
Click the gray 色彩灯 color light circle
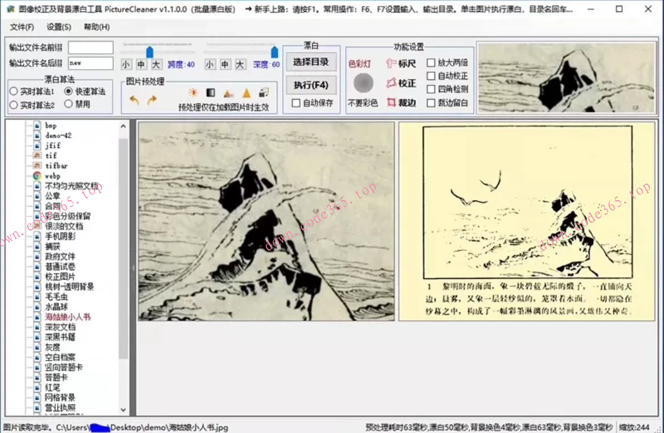point(363,83)
